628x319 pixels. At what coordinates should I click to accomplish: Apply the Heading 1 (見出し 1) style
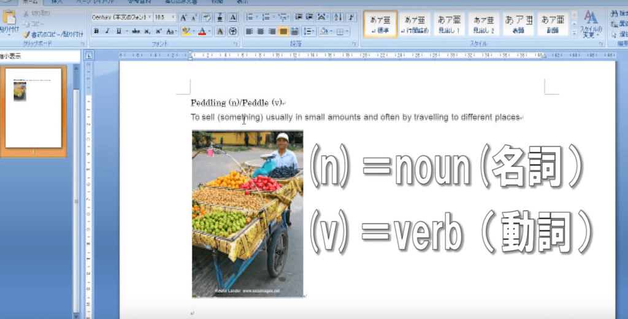[x=451, y=25]
